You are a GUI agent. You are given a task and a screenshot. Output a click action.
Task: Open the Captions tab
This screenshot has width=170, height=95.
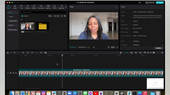click(48, 7)
